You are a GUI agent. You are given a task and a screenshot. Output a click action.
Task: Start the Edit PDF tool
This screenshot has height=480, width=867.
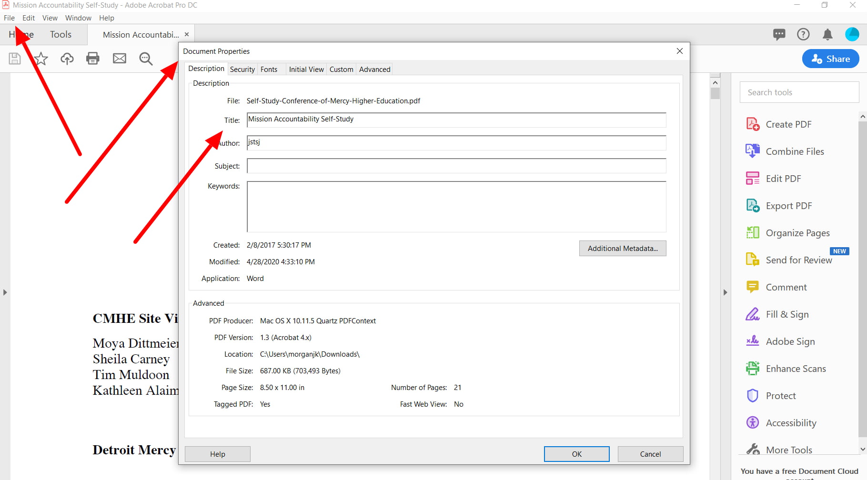[773, 179]
